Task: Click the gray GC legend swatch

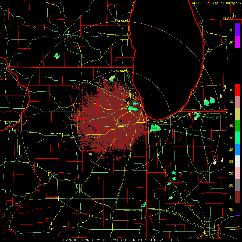Action: click(x=237, y=185)
